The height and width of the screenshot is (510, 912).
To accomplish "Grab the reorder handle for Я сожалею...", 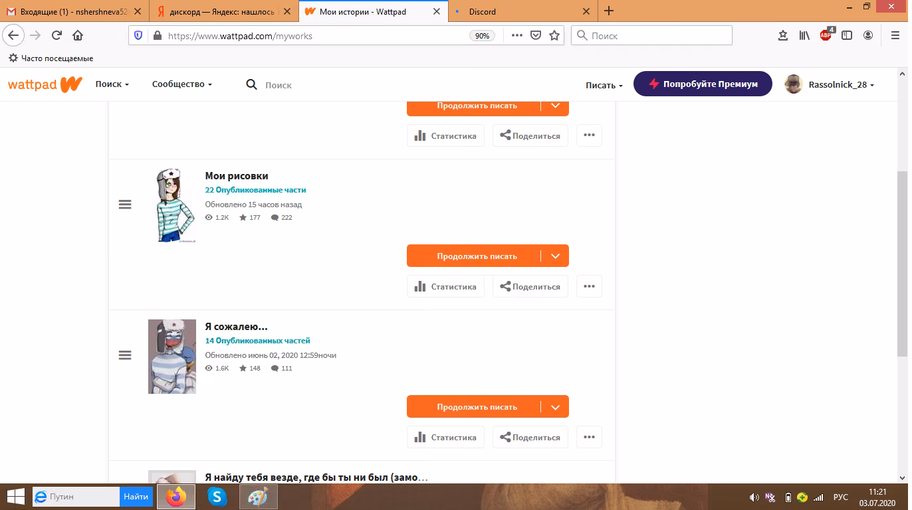I will 125,355.
